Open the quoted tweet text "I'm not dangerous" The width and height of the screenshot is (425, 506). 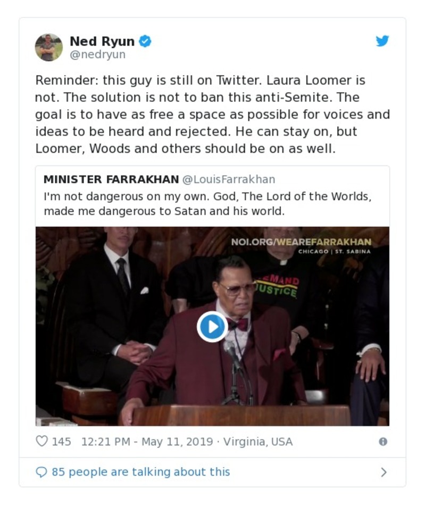207,203
